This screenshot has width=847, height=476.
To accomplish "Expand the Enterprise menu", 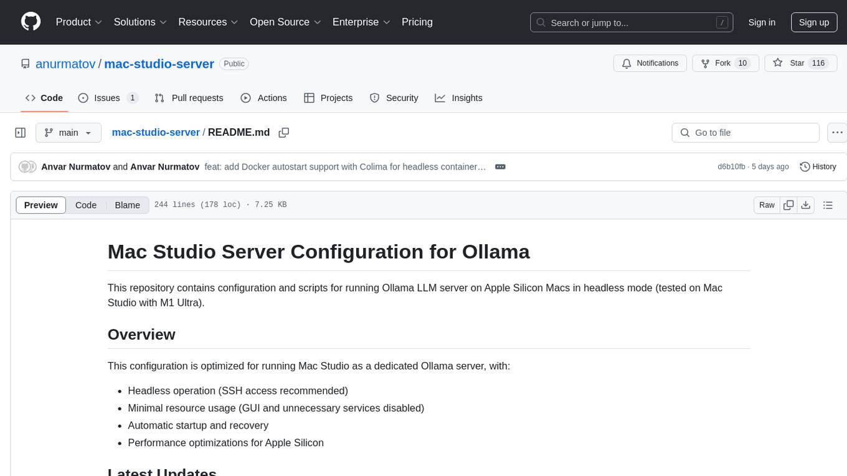I will [x=361, y=22].
